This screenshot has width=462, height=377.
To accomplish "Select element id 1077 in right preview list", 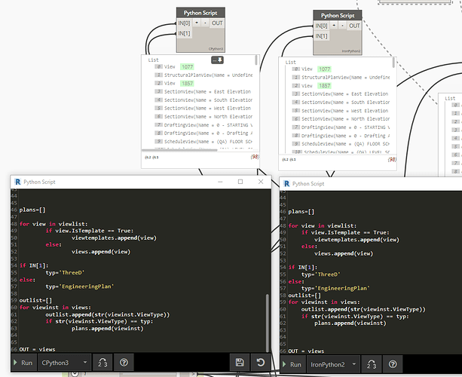I will 324,69.
